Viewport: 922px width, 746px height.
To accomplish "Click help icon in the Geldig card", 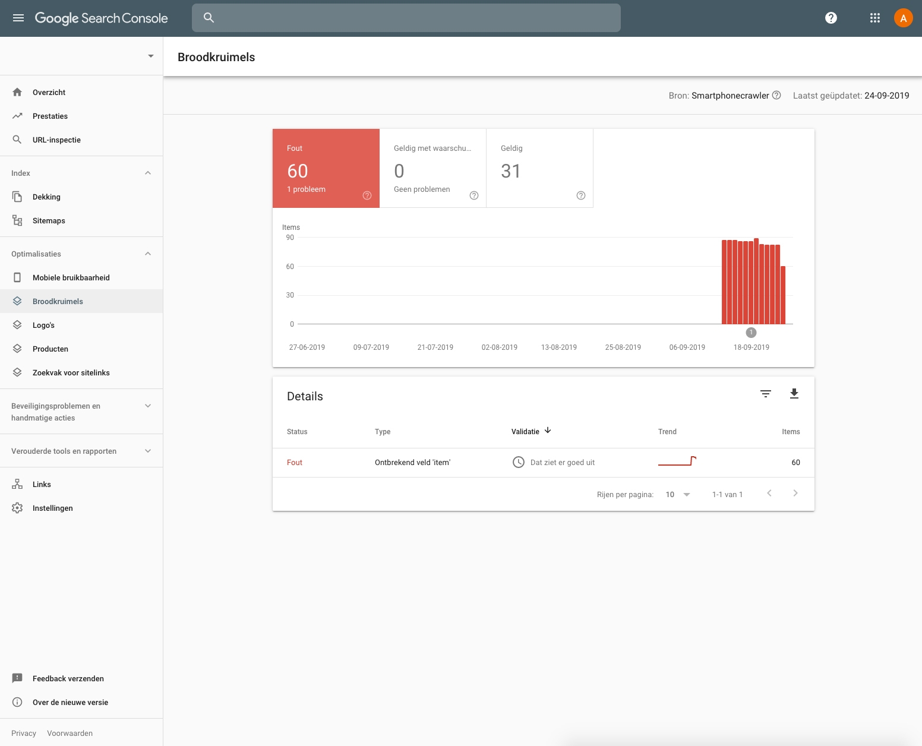I will point(581,195).
